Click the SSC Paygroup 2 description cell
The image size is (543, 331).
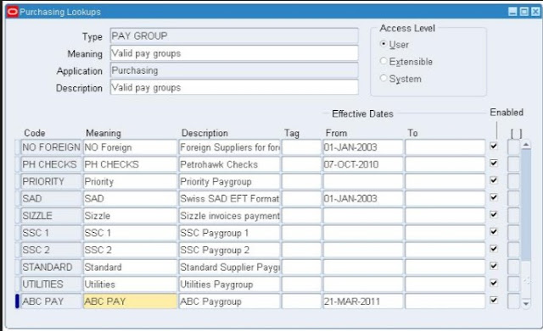click(x=229, y=250)
